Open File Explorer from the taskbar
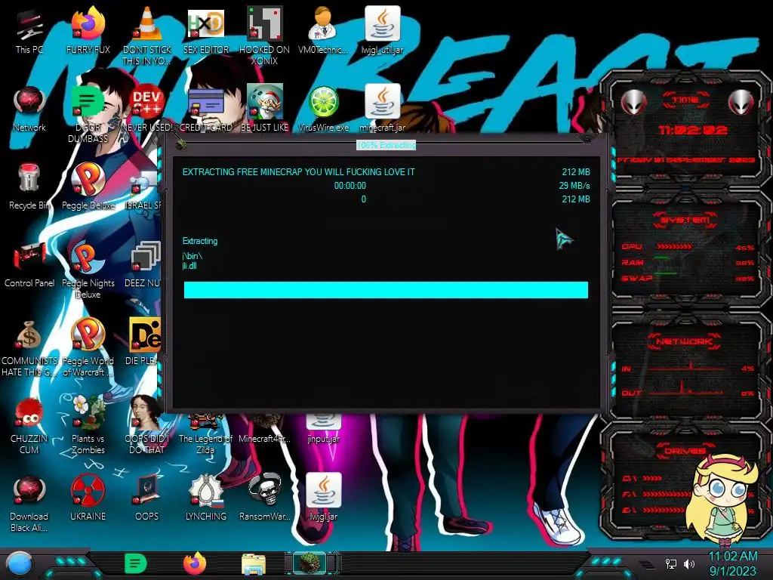This screenshot has height=580, width=773. pyautogui.click(x=254, y=565)
